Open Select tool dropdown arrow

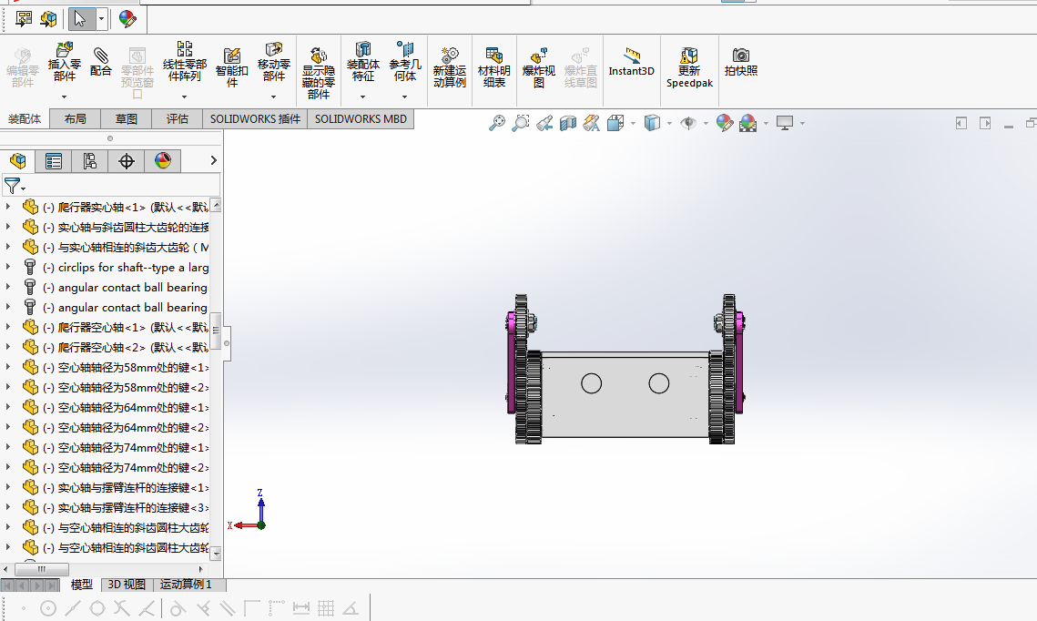(101, 19)
